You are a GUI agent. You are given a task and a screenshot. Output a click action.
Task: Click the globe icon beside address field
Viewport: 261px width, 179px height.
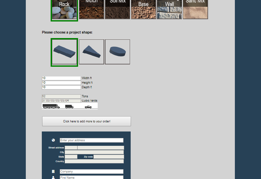(x=53, y=140)
